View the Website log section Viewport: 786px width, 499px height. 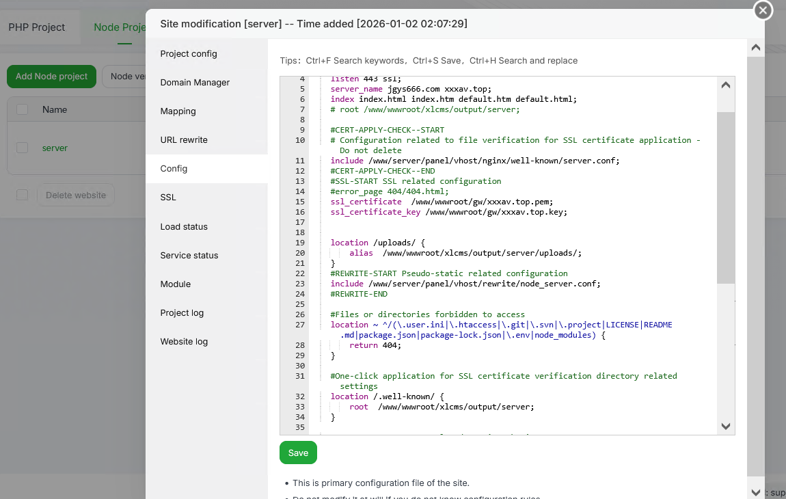pos(184,342)
